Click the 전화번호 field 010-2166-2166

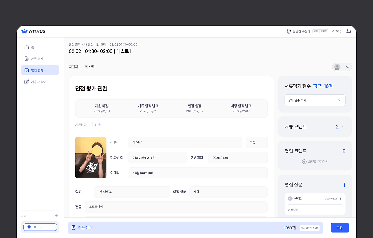(158, 158)
